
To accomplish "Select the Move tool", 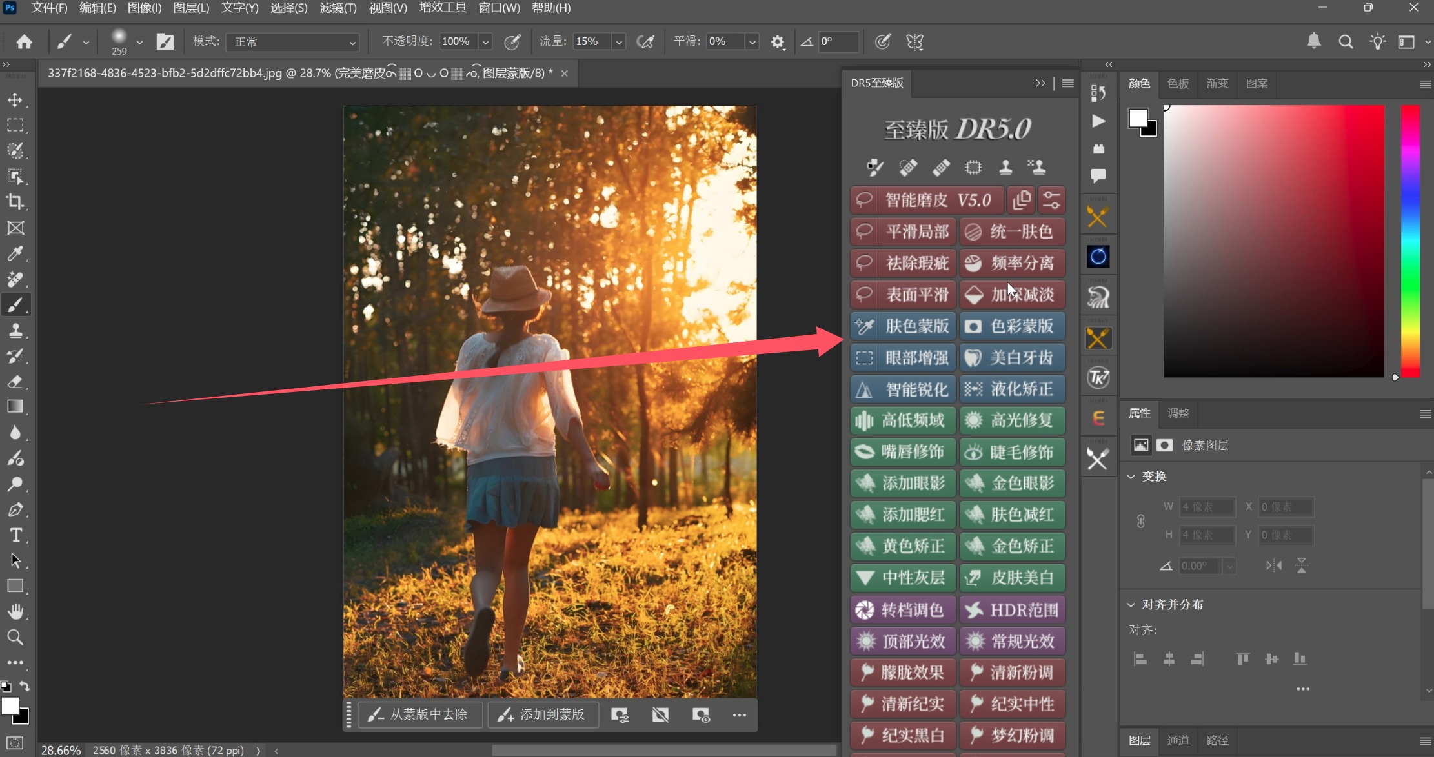I will 15,100.
